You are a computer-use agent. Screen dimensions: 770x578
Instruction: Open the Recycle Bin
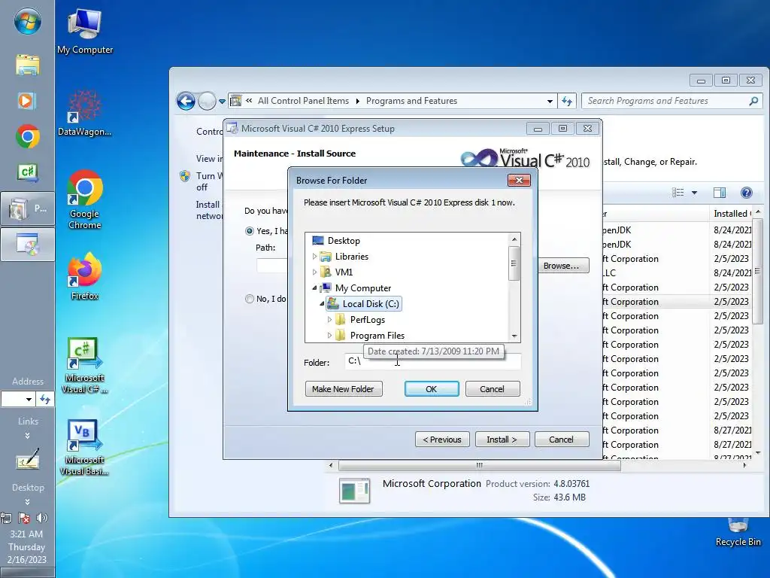(738, 532)
